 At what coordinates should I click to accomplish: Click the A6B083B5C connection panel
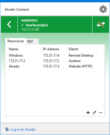pyautogui.click(x=55, y=24)
